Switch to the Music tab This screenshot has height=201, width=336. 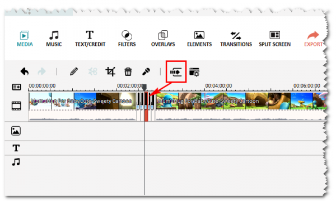(54, 39)
